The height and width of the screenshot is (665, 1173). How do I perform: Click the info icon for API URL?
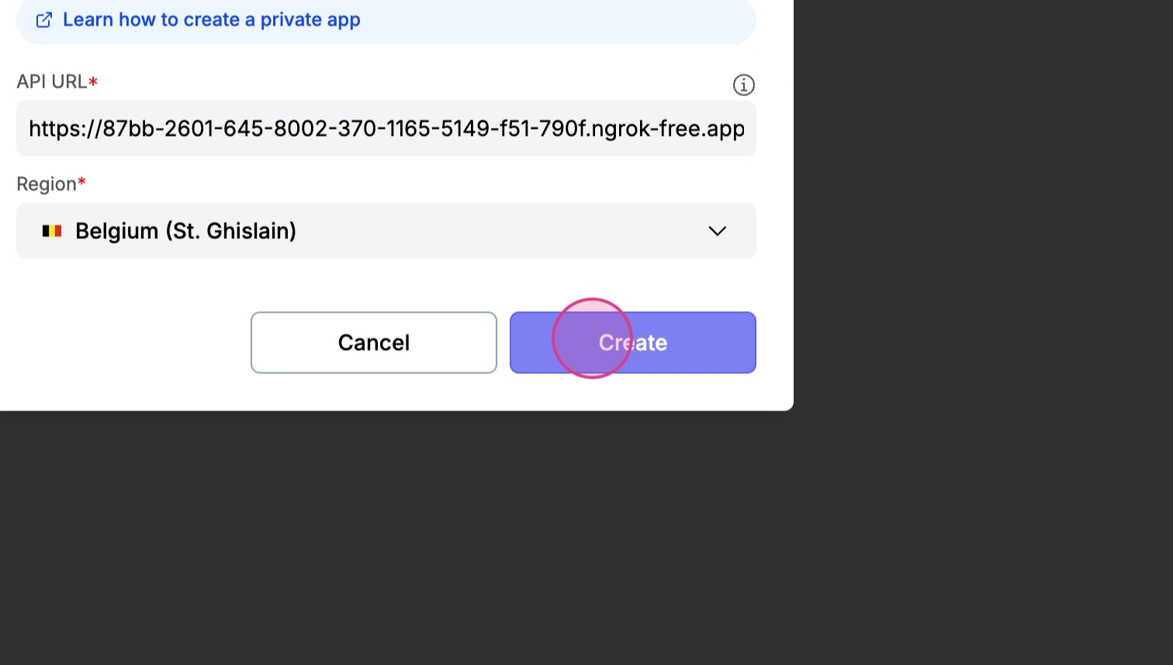coord(743,85)
